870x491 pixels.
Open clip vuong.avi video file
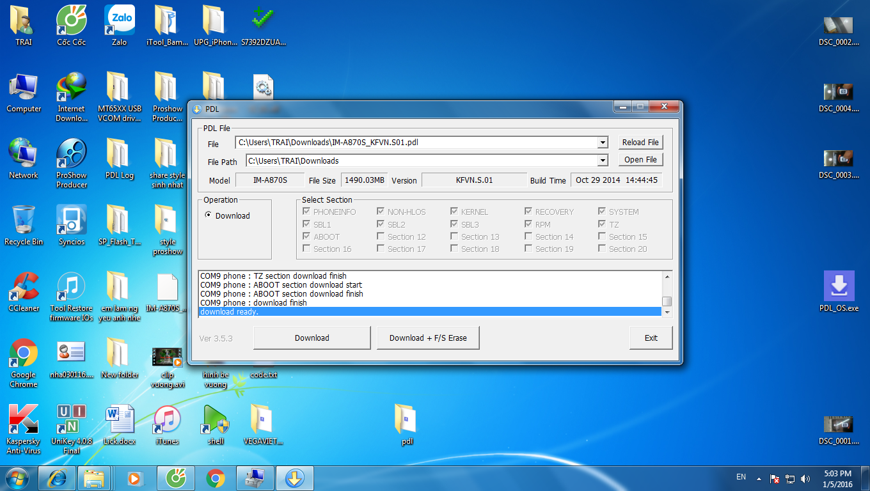tap(168, 367)
